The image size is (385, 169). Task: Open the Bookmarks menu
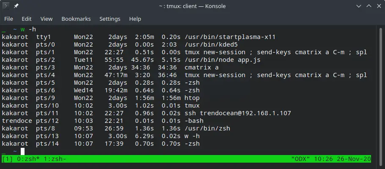tap(76, 19)
